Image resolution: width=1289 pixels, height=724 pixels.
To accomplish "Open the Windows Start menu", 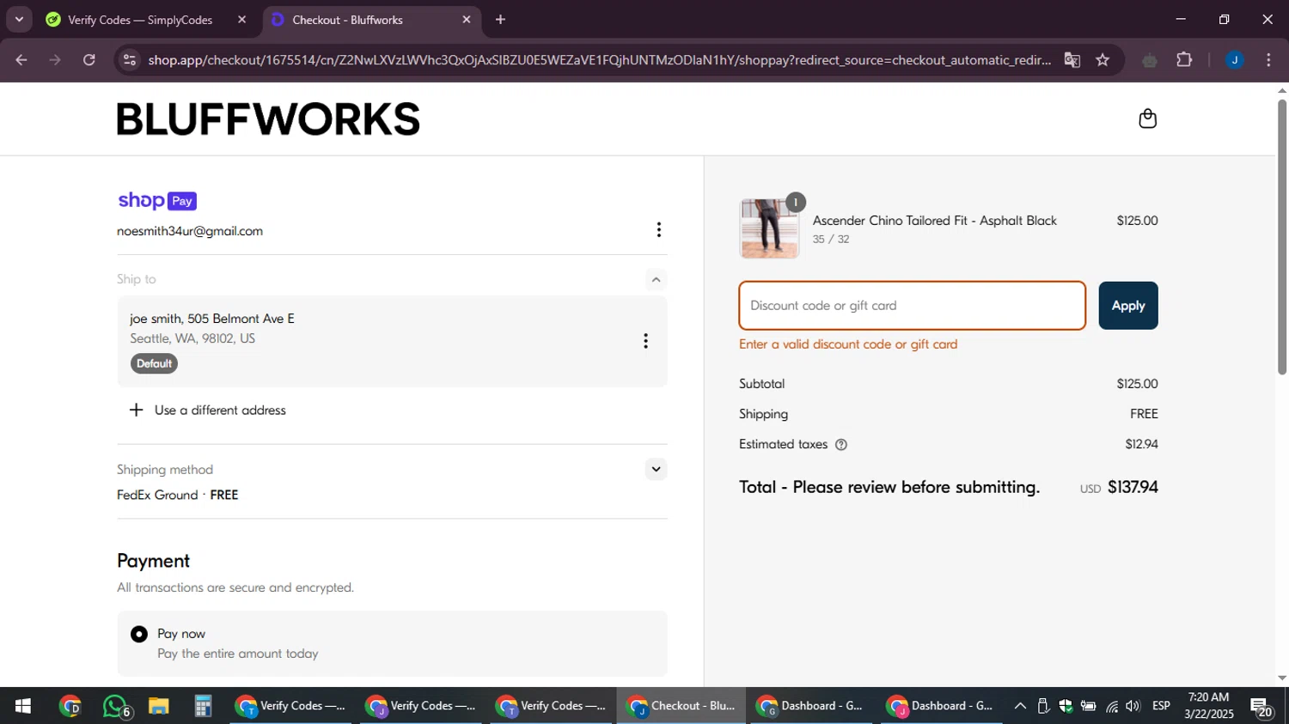I will [23, 706].
